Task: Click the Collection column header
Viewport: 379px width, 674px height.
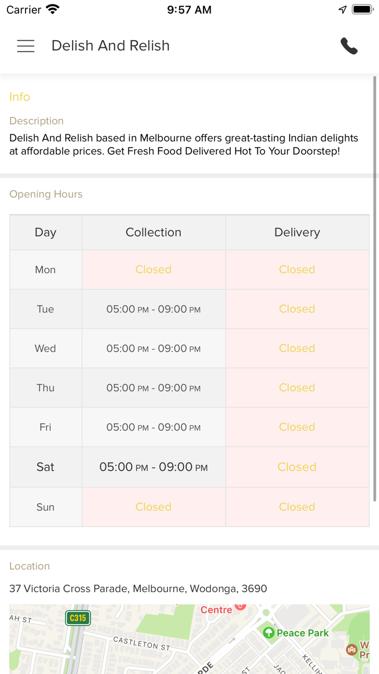Action: pos(153,232)
